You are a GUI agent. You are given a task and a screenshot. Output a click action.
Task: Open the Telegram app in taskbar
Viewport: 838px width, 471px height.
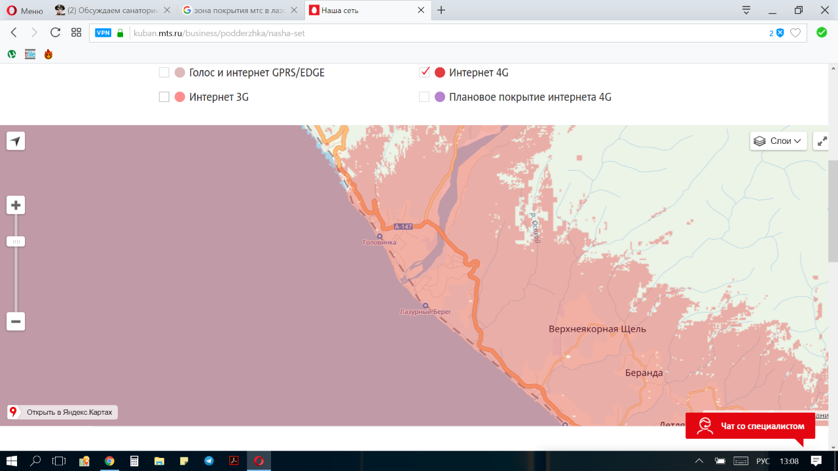click(209, 461)
